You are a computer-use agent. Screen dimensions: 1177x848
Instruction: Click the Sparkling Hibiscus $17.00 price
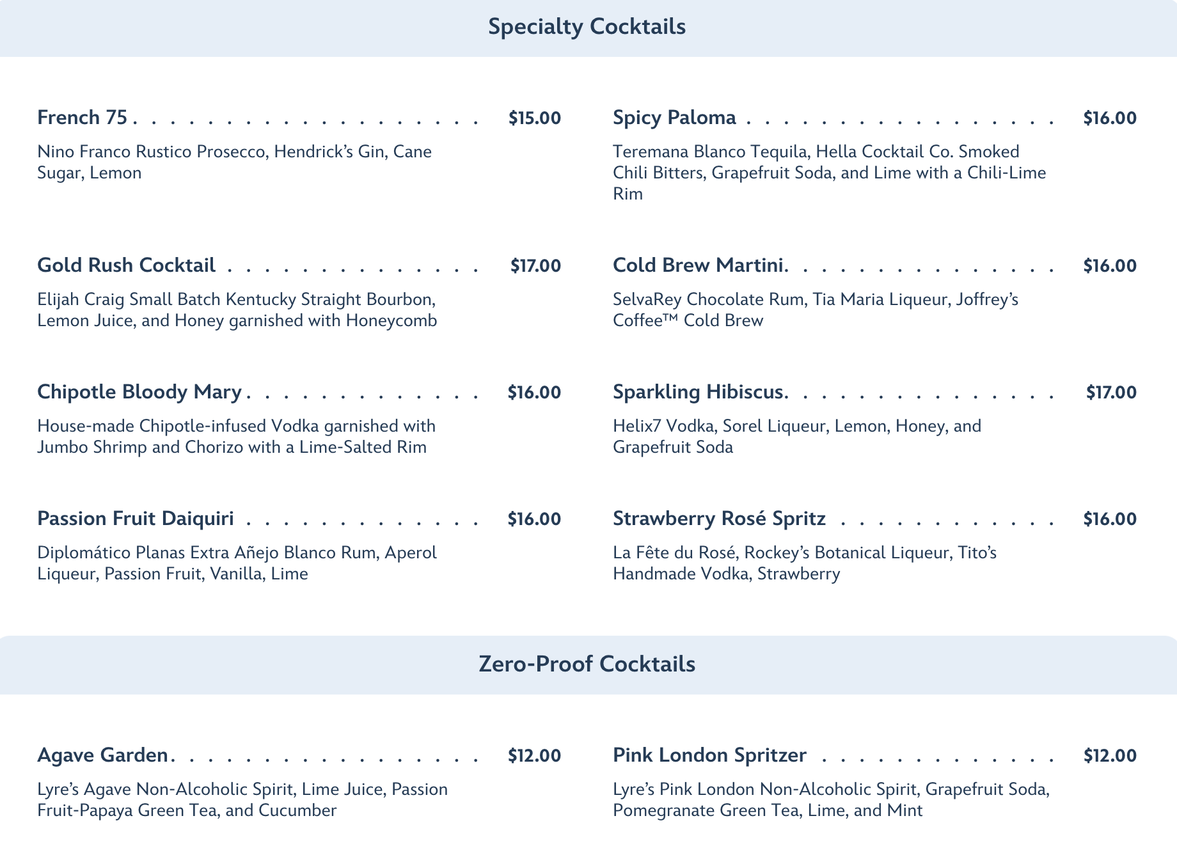coord(1111,393)
